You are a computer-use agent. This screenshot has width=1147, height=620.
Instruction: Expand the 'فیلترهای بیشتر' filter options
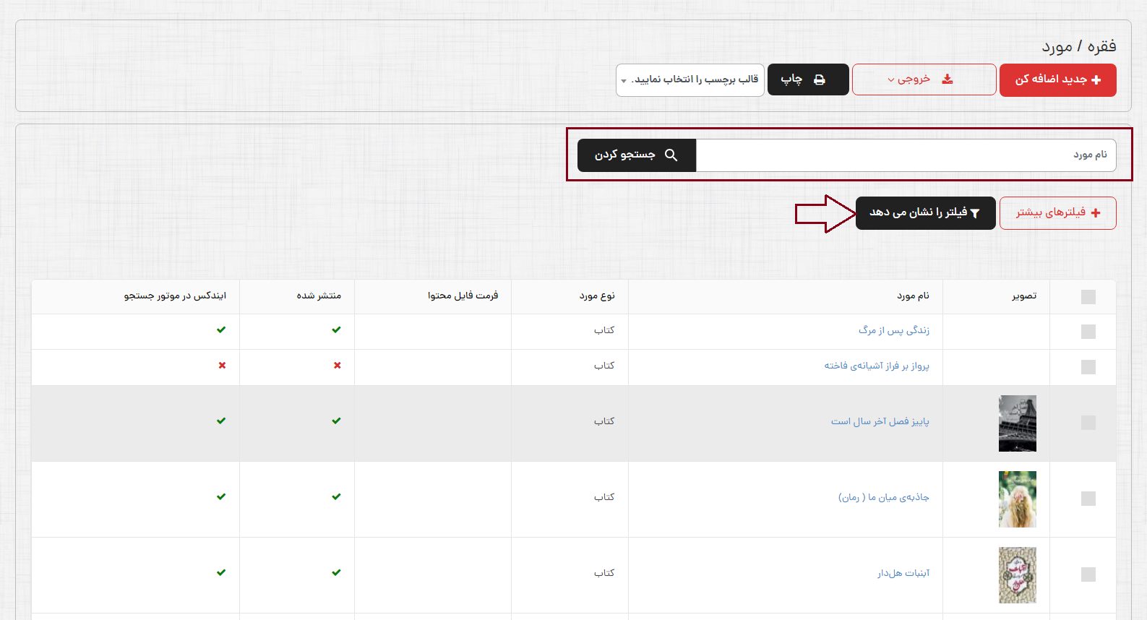(x=1057, y=213)
